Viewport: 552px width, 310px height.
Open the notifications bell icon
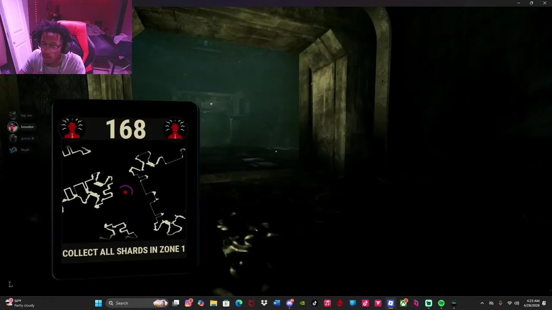(x=544, y=303)
